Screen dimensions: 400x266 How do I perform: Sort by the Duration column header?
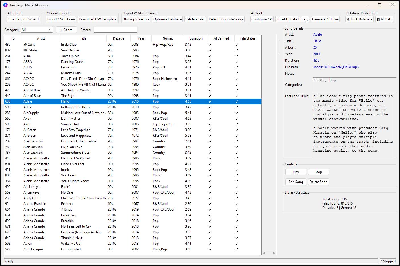click(x=196, y=38)
